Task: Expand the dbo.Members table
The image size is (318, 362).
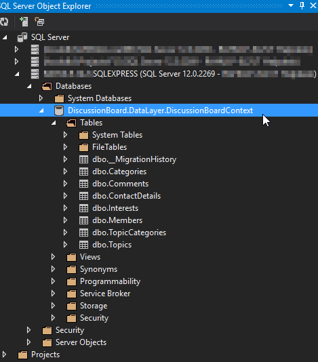Action: tap(65, 220)
